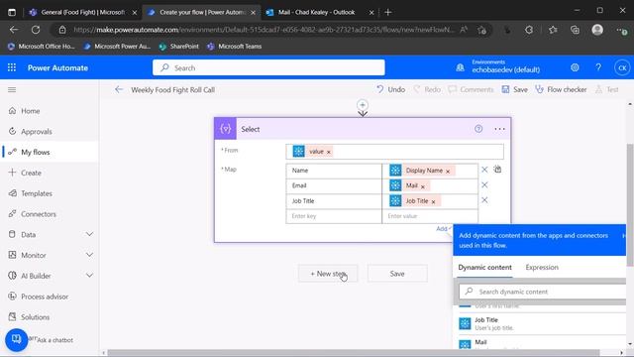Click the Select action icon

click(x=225, y=129)
